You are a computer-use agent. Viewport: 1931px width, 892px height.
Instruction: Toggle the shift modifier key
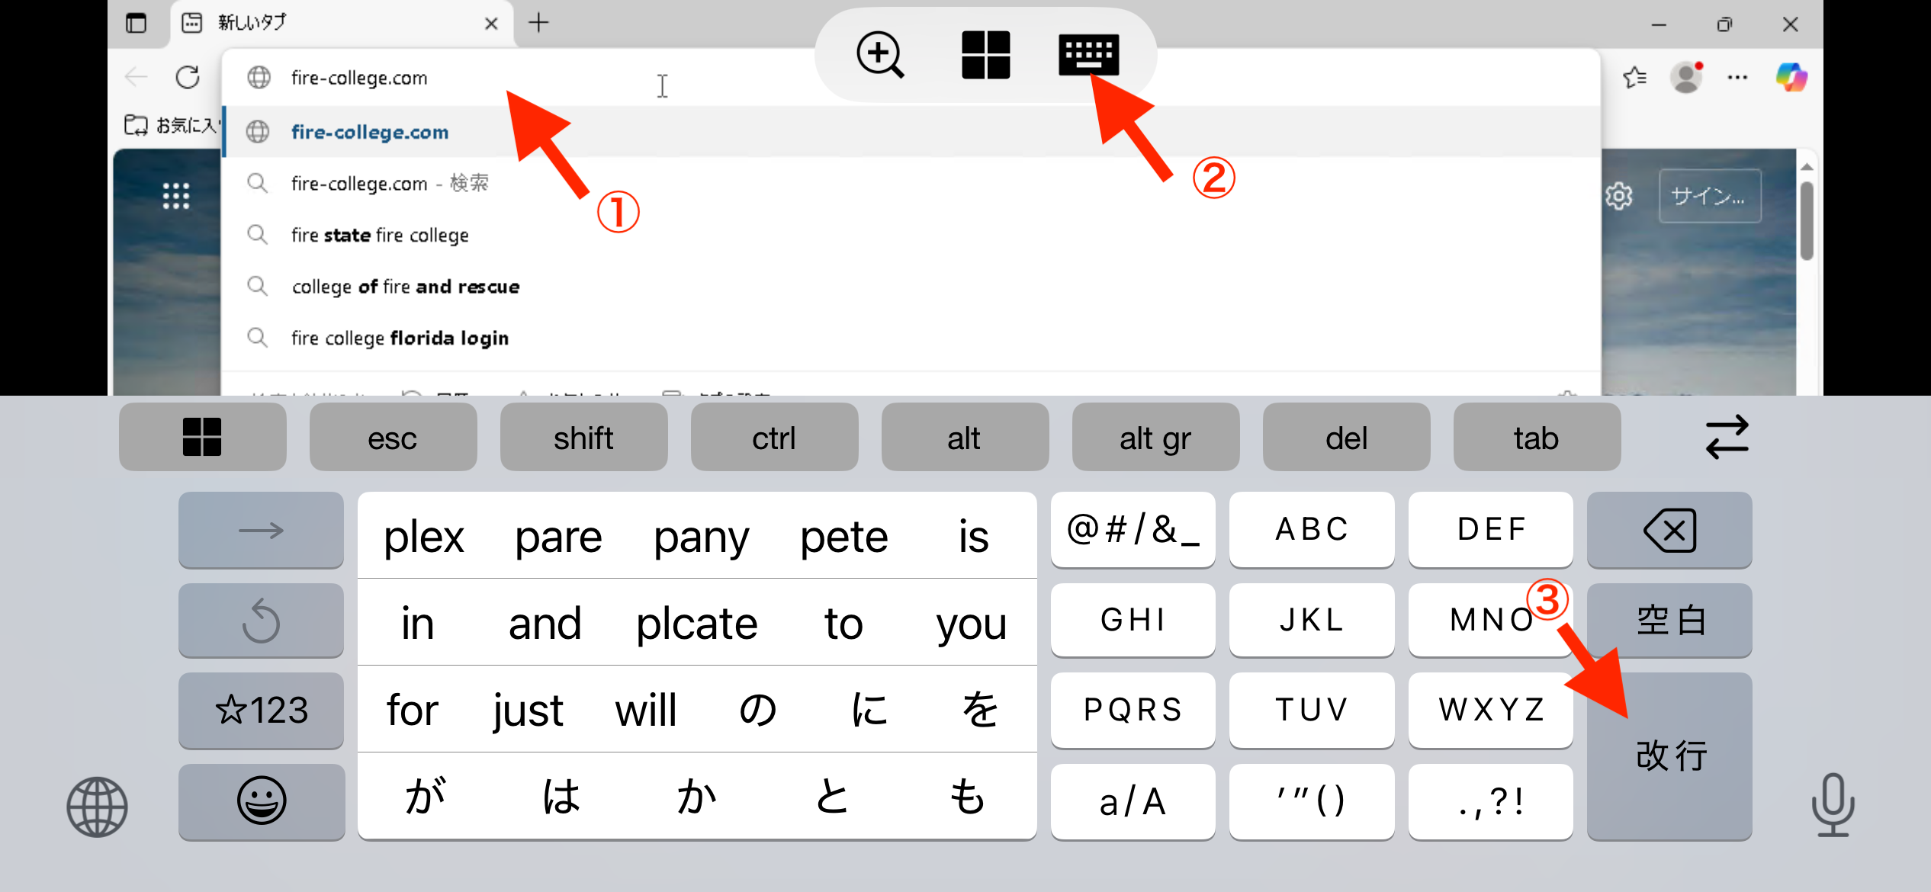click(x=583, y=438)
